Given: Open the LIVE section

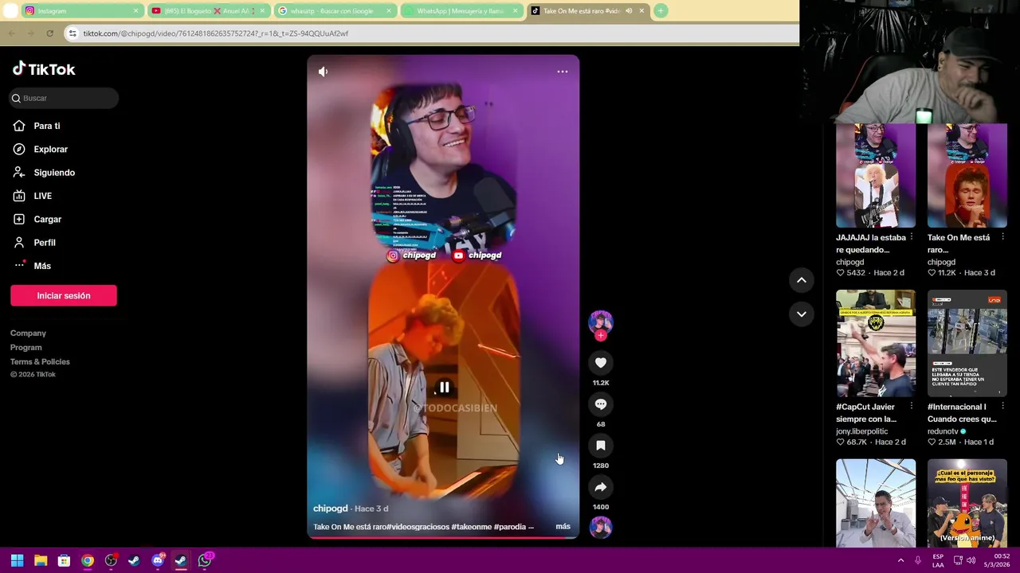Looking at the screenshot, I should click(x=32, y=196).
